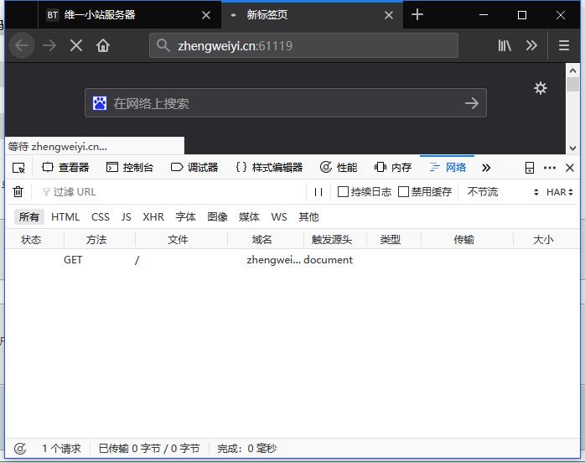Click the browser forward arrow button

(49, 45)
